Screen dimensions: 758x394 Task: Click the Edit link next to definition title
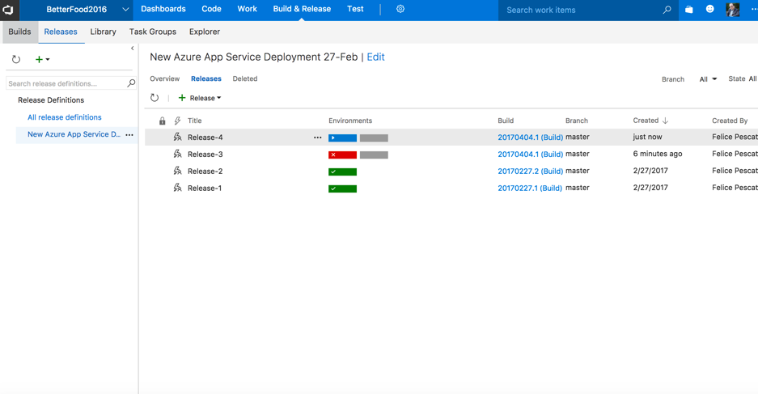375,57
